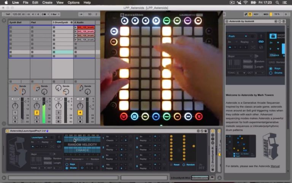Toggle the KEY map mode switch
Viewport: 292px width, 183px height.
pyautogui.click(x=256, y=14)
